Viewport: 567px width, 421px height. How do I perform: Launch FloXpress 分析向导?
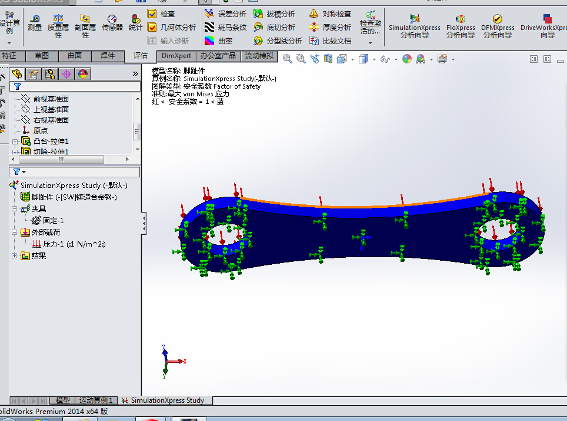[x=461, y=26]
